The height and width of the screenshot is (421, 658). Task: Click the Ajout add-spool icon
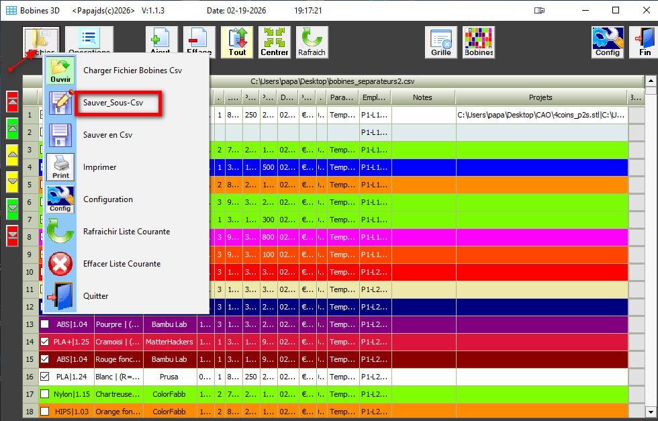162,40
